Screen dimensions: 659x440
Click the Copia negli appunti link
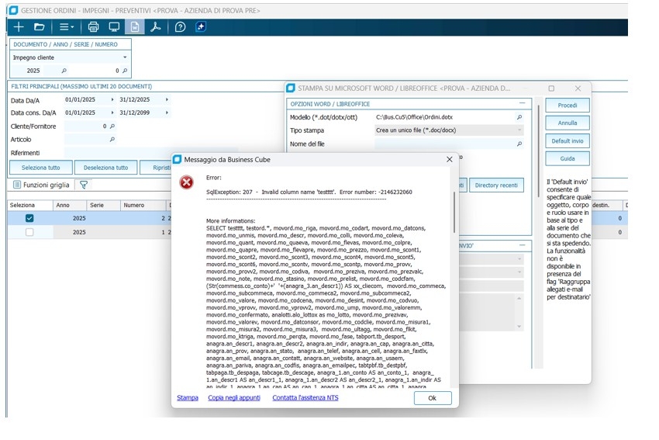click(234, 397)
